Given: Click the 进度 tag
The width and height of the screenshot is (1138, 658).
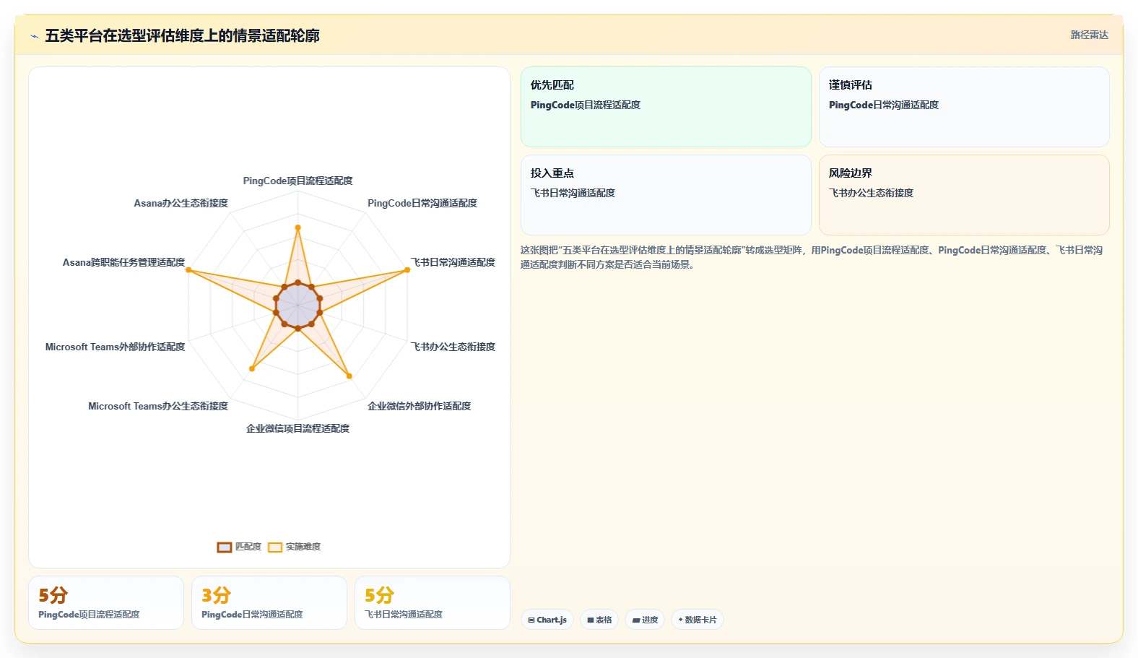Looking at the screenshot, I should 645,620.
